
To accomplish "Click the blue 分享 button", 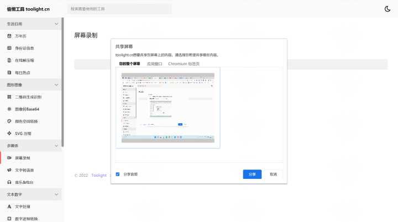I will click(252, 175).
